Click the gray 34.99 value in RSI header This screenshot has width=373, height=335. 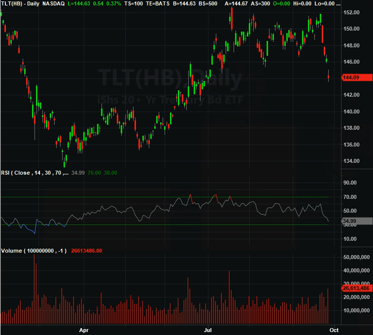(x=78, y=173)
